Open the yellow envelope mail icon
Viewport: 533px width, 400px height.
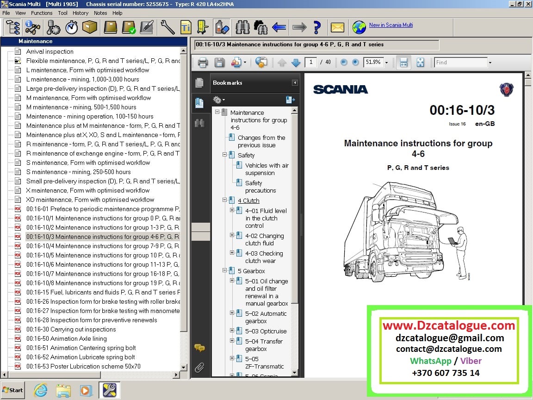pos(338,27)
